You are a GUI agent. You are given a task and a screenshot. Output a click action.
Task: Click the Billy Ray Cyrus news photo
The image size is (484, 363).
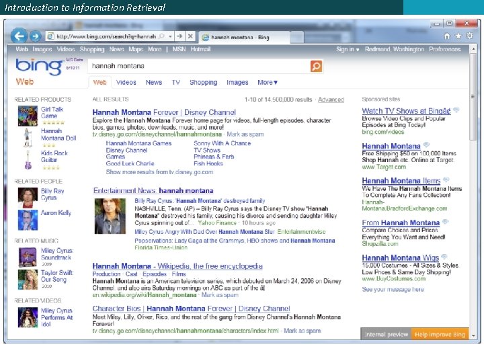pyautogui.click(x=110, y=216)
